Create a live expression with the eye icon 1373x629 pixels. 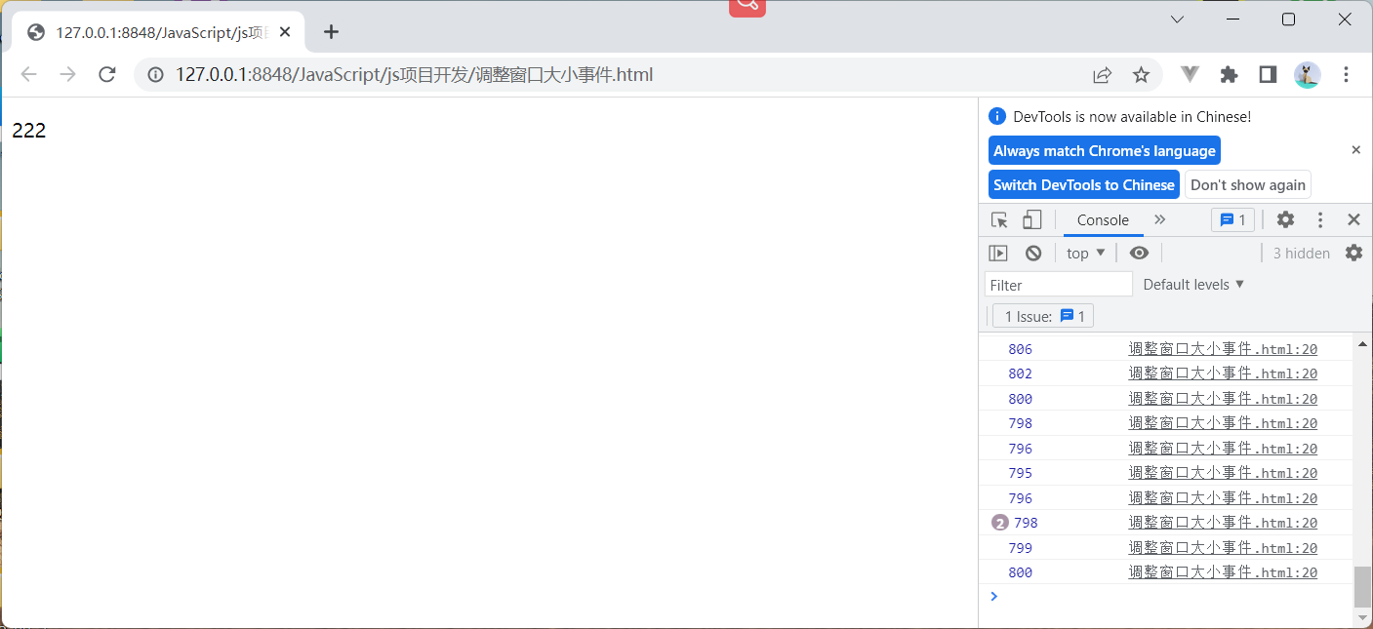point(1139,253)
